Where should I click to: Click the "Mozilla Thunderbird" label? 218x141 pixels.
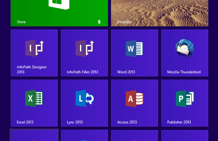coord(184,72)
